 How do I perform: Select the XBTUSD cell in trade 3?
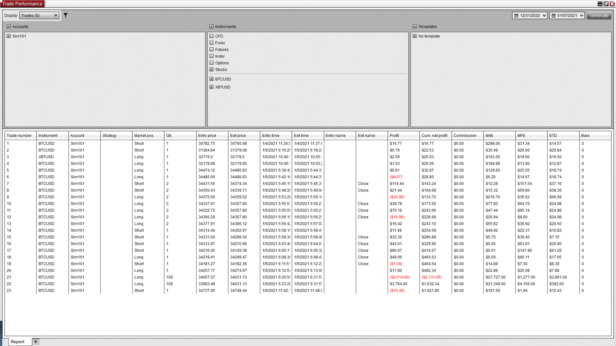click(46, 157)
